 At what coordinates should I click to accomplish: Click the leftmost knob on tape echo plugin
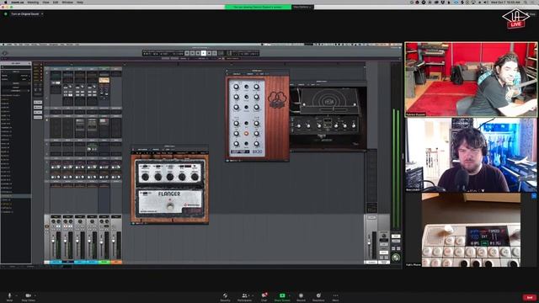(299, 126)
